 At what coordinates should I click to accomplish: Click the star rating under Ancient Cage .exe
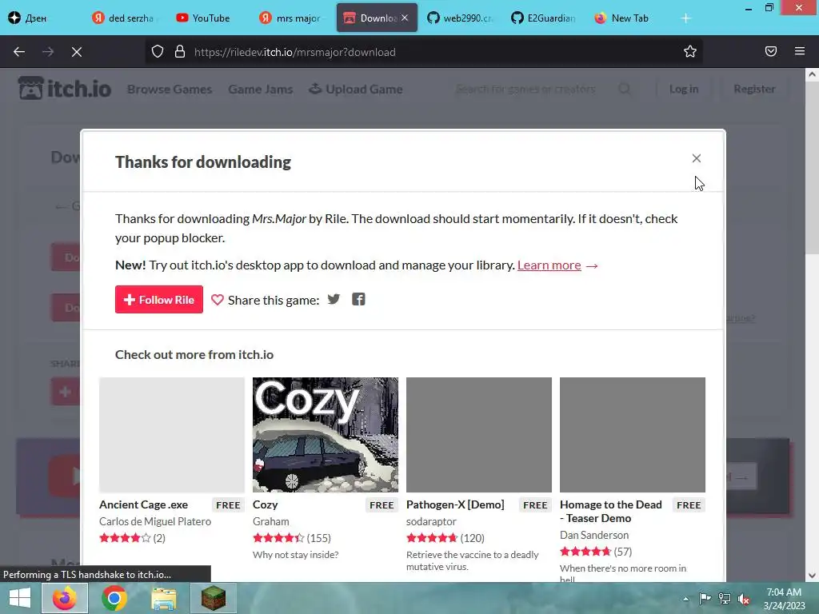[x=125, y=538]
